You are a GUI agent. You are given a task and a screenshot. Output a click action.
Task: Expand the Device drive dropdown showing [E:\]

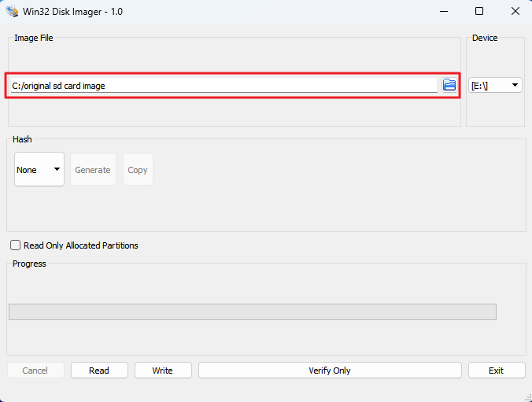pos(496,85)
